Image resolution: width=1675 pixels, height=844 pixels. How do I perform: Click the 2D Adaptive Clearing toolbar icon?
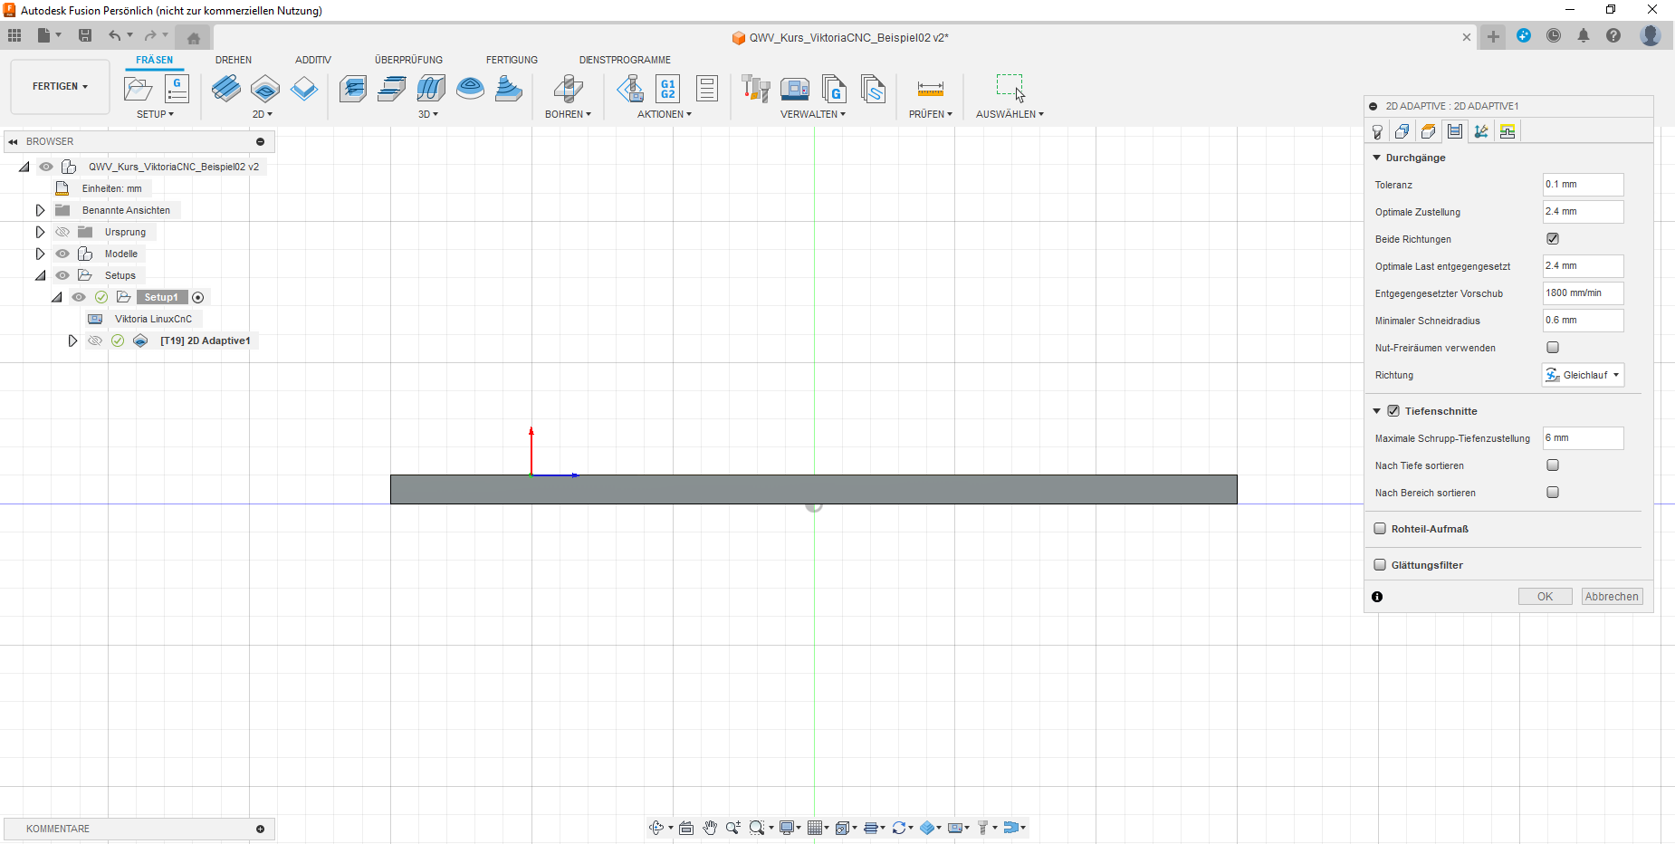225,89
